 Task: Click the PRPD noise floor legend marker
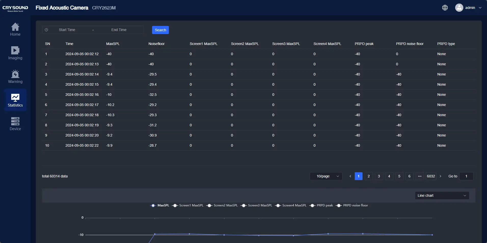point(339,206)
